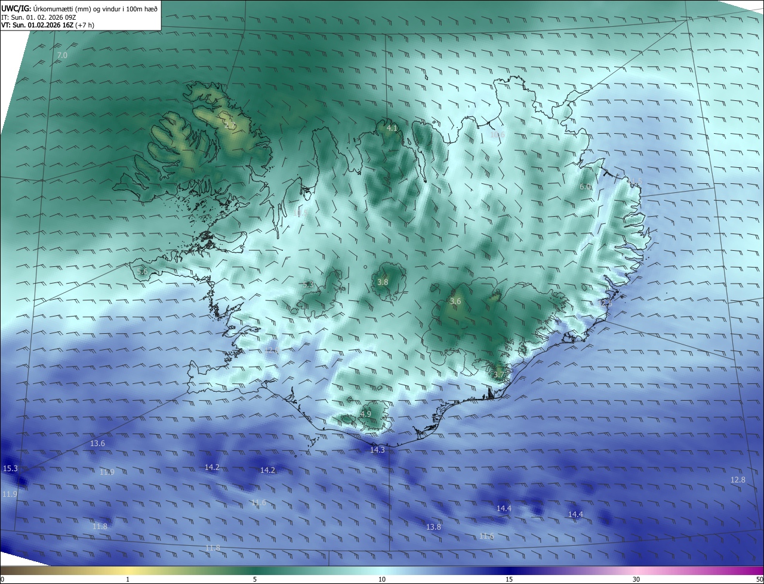Click the 14.3 value label off the south coast
Viewport: 764px width, 584px height.
click(377, 450)
